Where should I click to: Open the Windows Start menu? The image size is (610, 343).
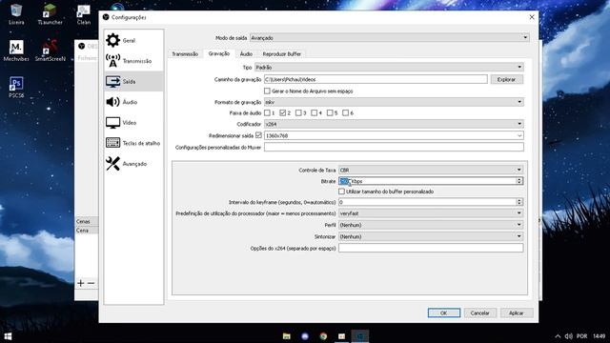(x=8, y=336)
